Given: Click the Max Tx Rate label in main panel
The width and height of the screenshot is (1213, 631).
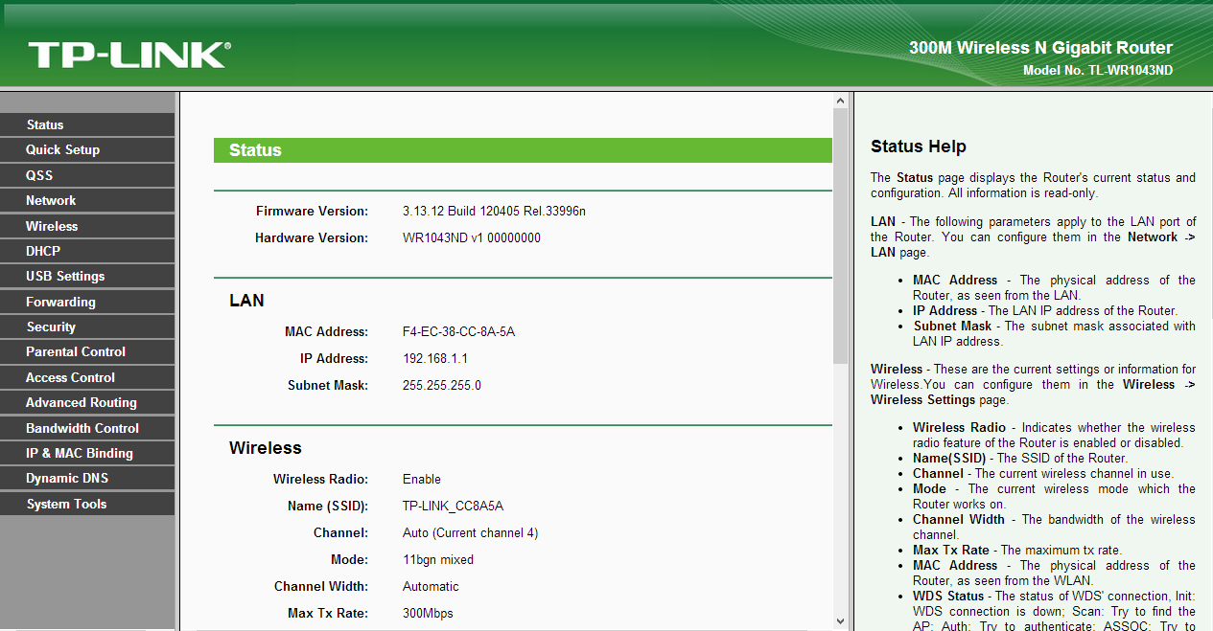Looking at the screenshot, I should [x=328, y=613].
